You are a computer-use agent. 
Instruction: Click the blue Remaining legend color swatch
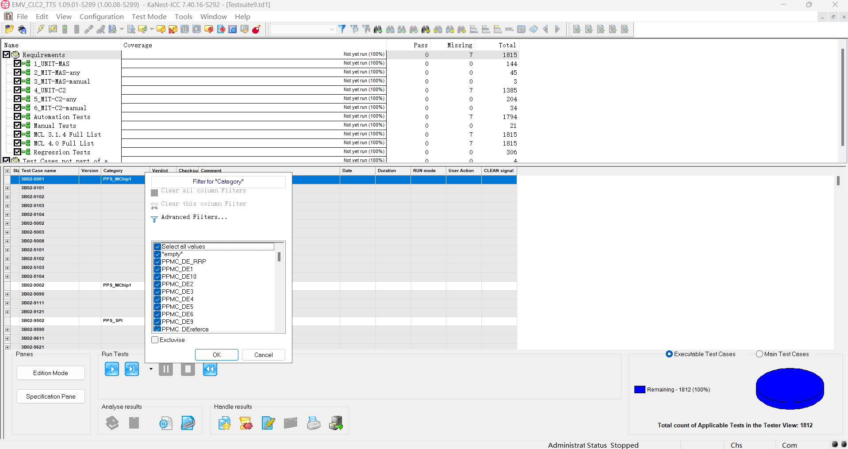click(x=640, y=390)
